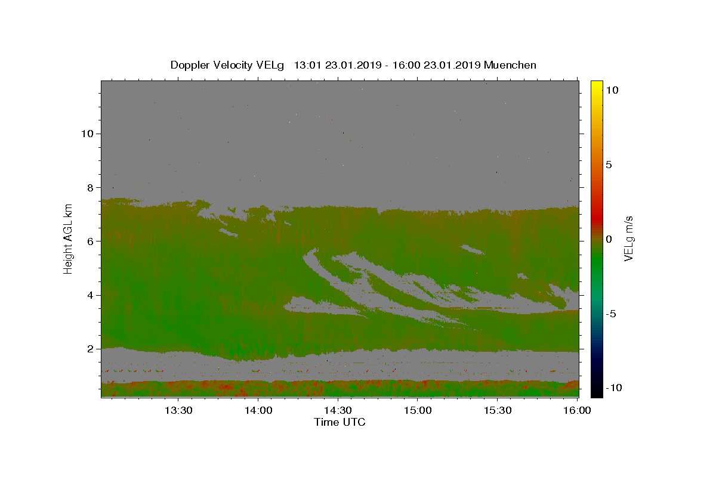The image size is (716, 477).
Task: Click the plot title 'Doppler Velocity VELg'
Action: 229,65
